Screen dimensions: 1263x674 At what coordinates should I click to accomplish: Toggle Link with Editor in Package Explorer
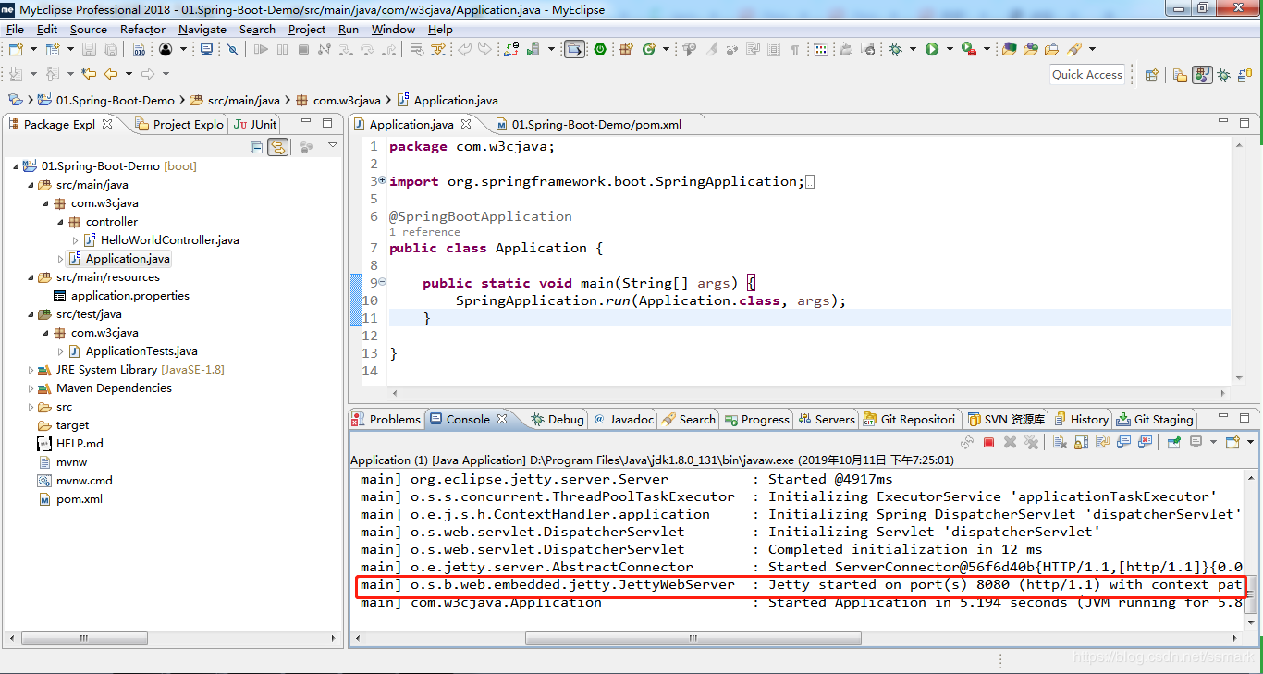pyautogui.click(x=277, y=147)
